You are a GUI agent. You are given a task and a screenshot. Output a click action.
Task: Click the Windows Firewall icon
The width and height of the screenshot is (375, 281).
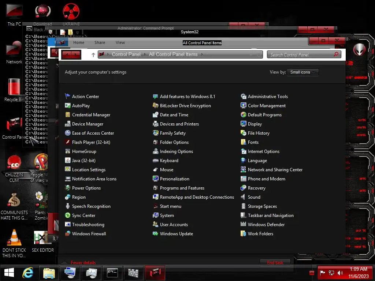(68, 233)
